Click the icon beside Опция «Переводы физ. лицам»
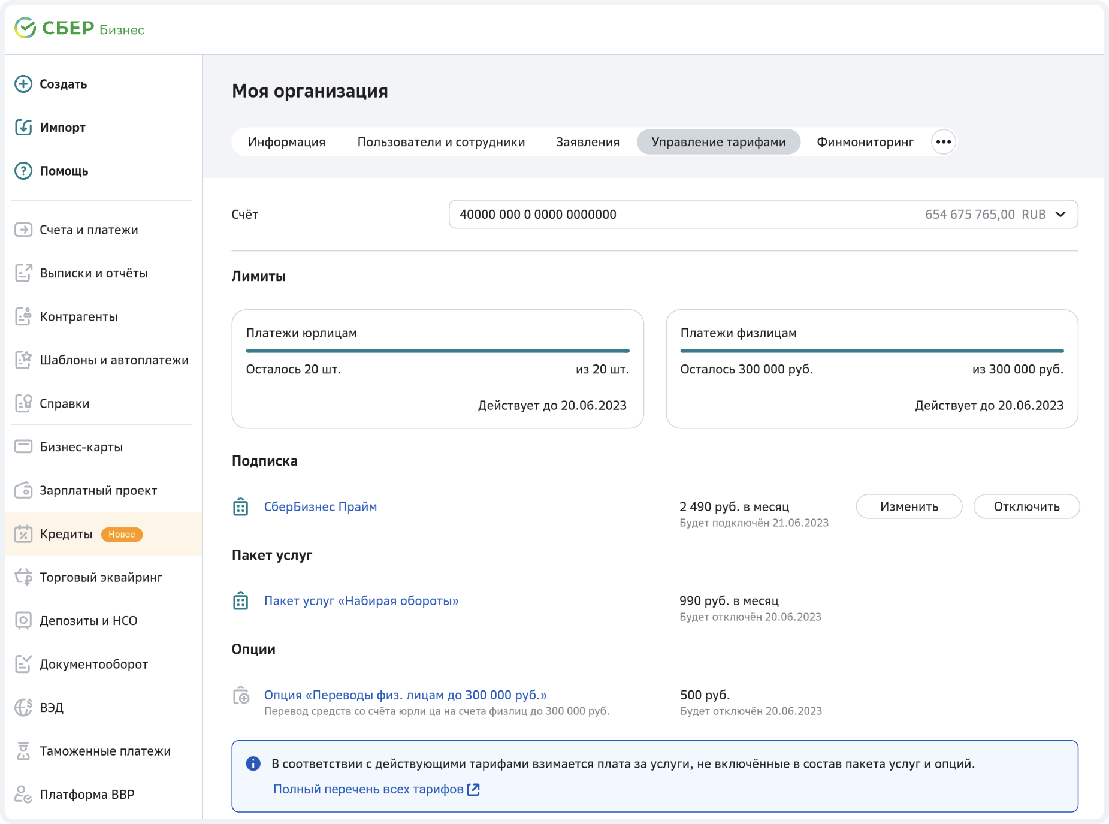 point(241,695)
